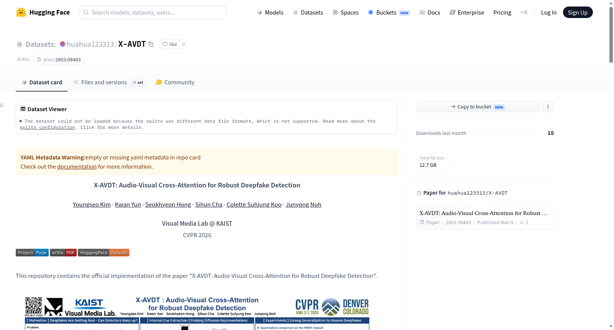
Task: Open the Pricing page
Action: pyautogui.click(x=502, y=13)
